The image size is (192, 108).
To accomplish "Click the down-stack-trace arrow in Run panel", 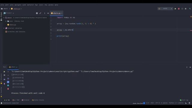I will [8, 75].
